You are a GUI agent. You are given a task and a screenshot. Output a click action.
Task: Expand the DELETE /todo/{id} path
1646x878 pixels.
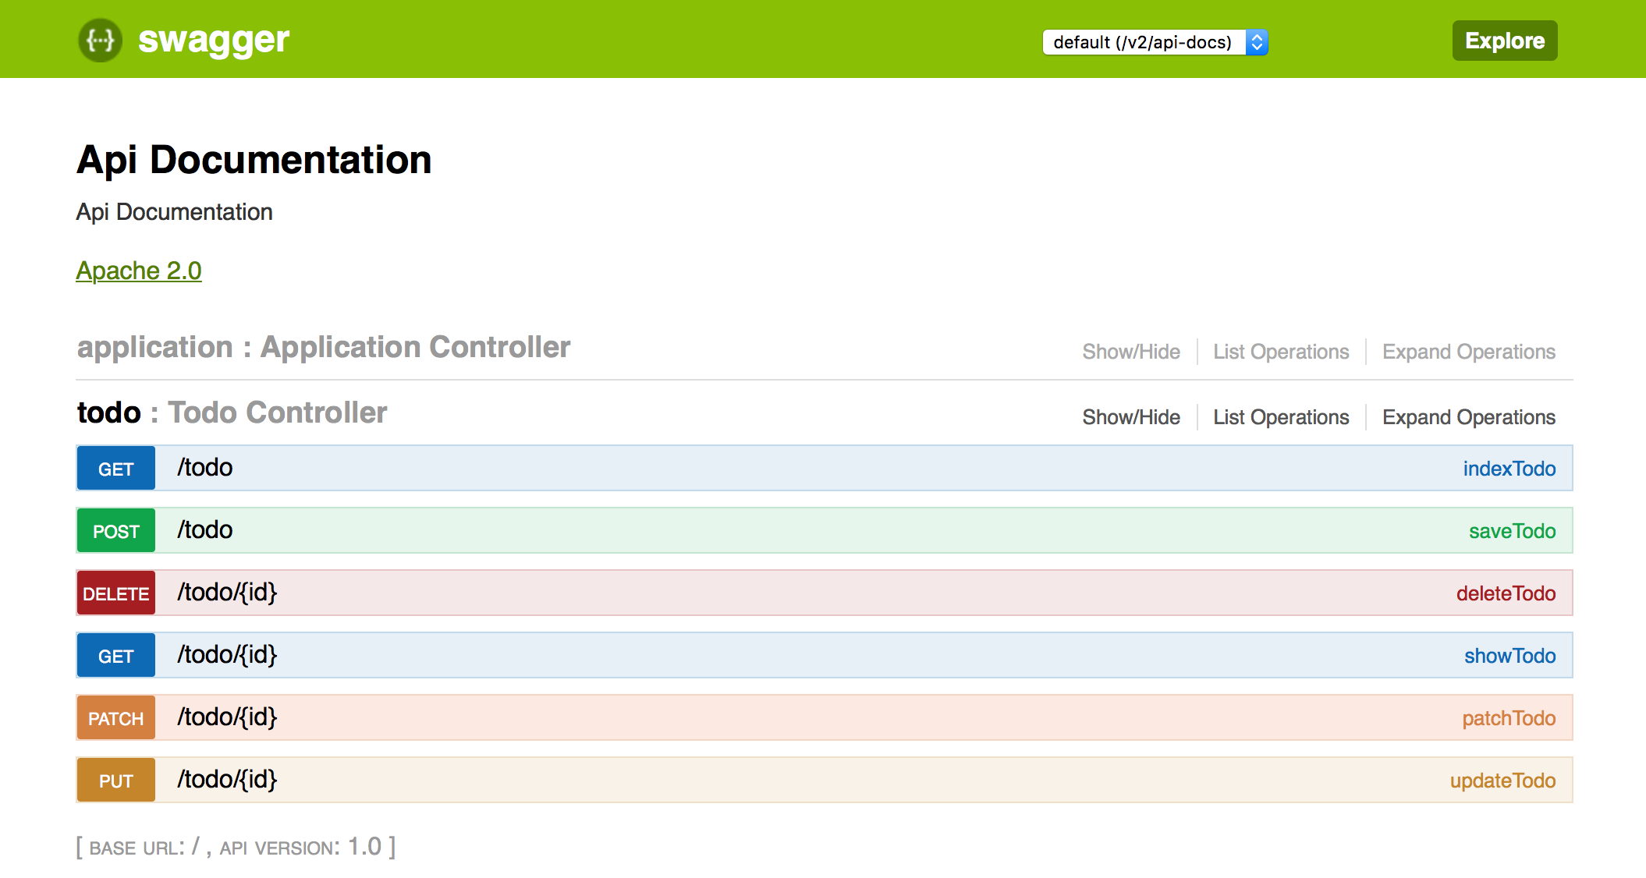tap(227, 593)
